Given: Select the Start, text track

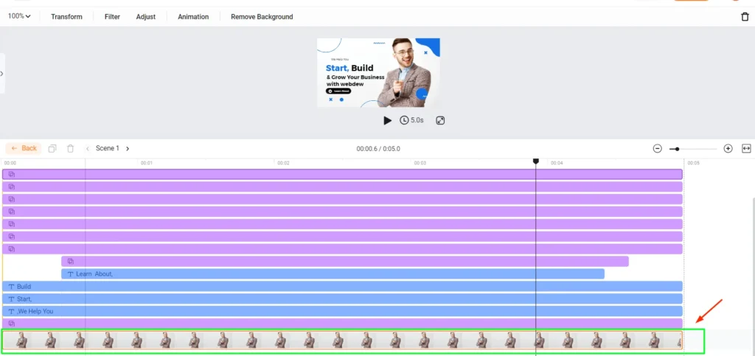Looking at the screenshot, I should click(342, 299).
